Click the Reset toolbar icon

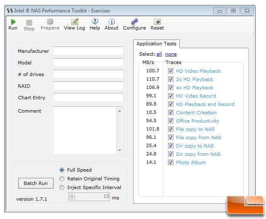(x=157, y=22)
